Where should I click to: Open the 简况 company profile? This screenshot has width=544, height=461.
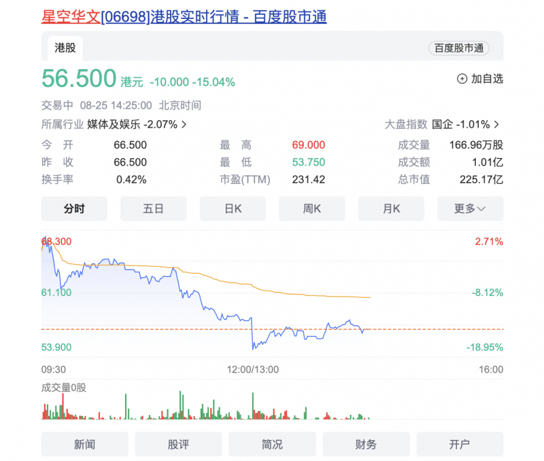coord(272,445)
